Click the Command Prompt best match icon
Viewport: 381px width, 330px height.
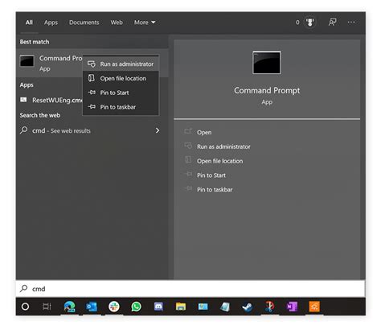pyautogui.click(x=27, y=61)
